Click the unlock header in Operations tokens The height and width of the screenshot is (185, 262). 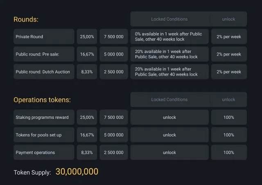228,99
